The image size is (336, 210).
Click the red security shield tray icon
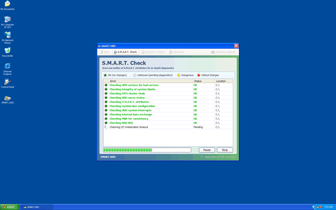321,207
